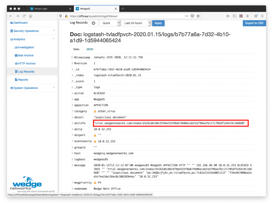Click the WedgeIQ tab favicon
The height and width of the screenshot is (205, 273).
[77, 9]
